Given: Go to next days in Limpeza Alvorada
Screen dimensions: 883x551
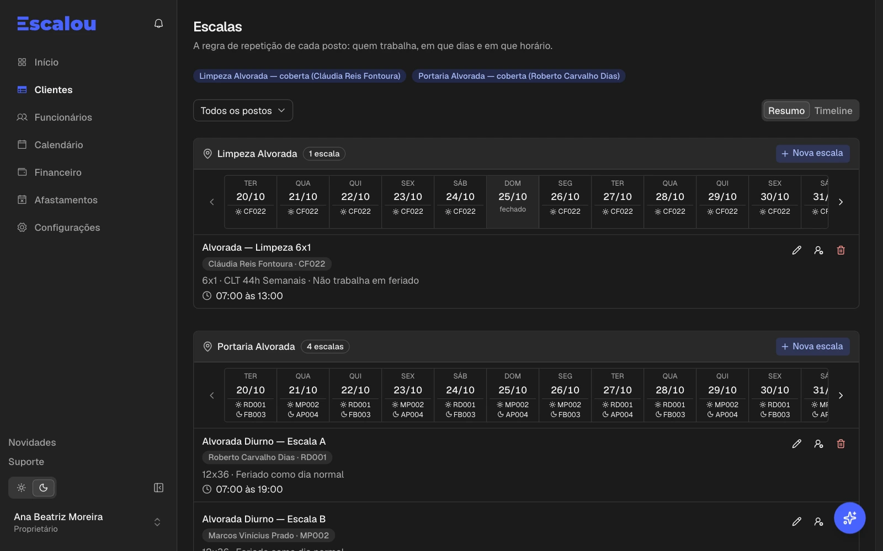Looking at the screenshot, I should [x=841, y=202].
